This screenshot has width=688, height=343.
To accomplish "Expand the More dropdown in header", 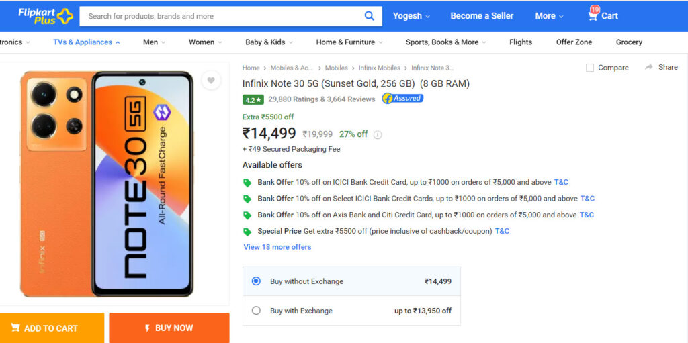I will (x=549, y=16).
